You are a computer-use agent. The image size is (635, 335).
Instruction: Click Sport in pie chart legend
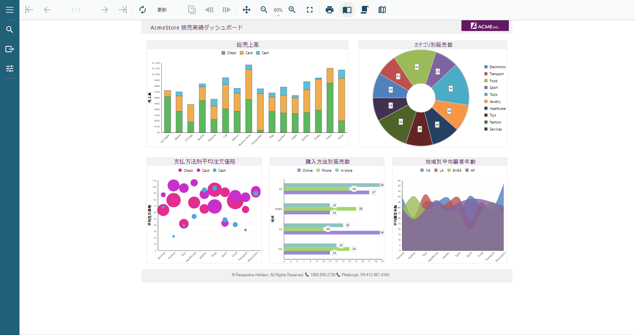click(494, 88)
